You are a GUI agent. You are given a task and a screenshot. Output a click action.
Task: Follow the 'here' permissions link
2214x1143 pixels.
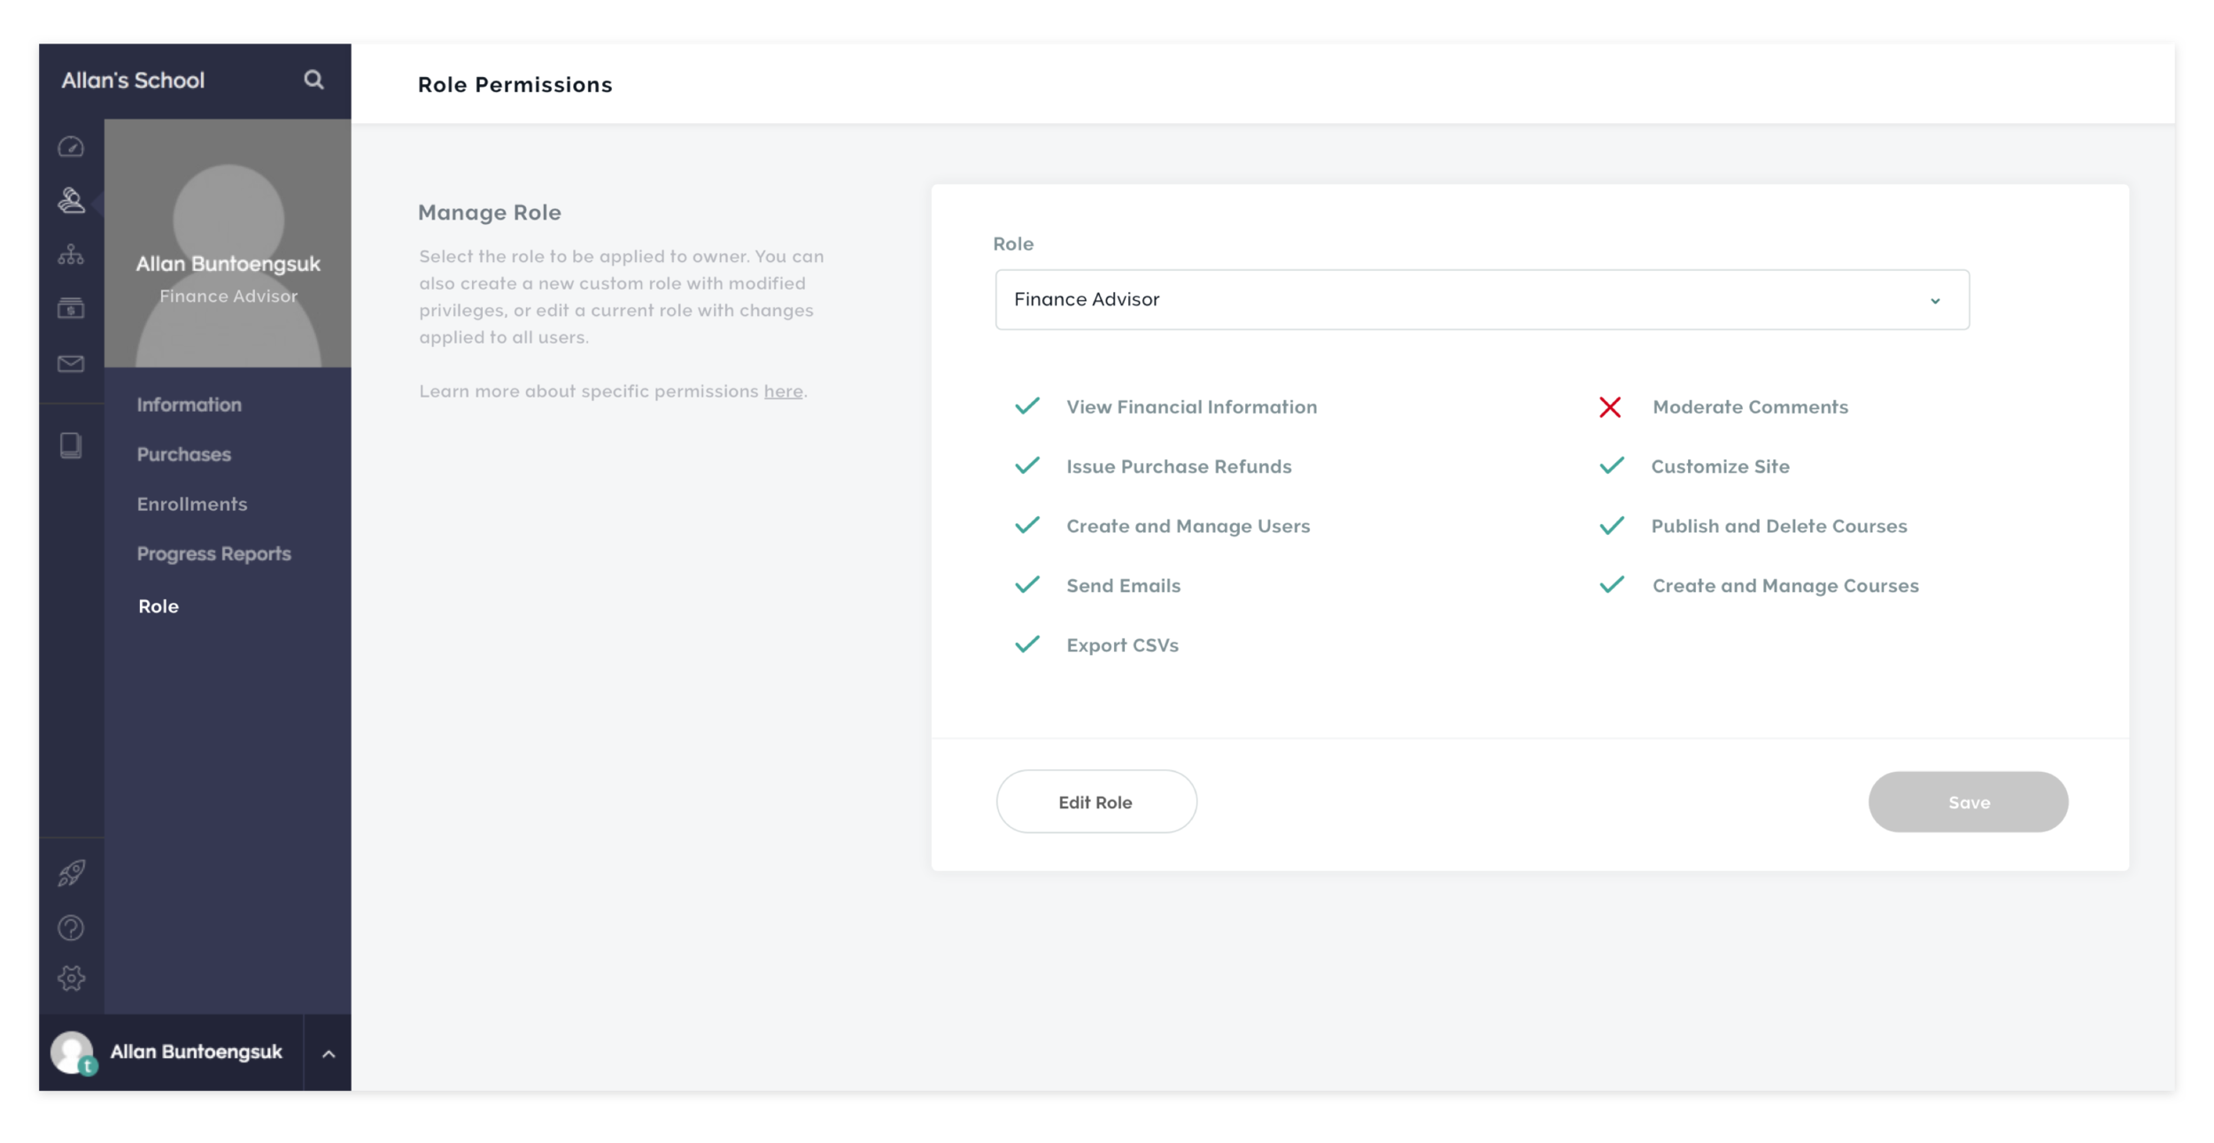point(783,391)
